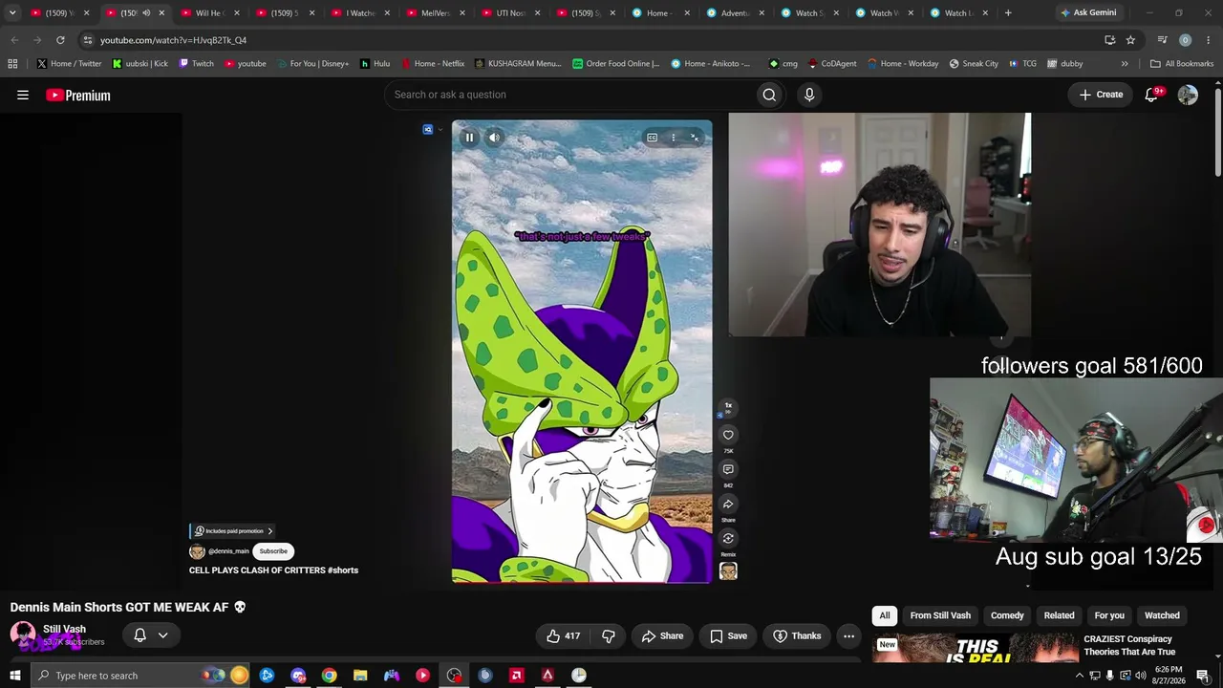Start voice search with the microphone
This screenshot has width=1223, height=688.
pos(809,95)
